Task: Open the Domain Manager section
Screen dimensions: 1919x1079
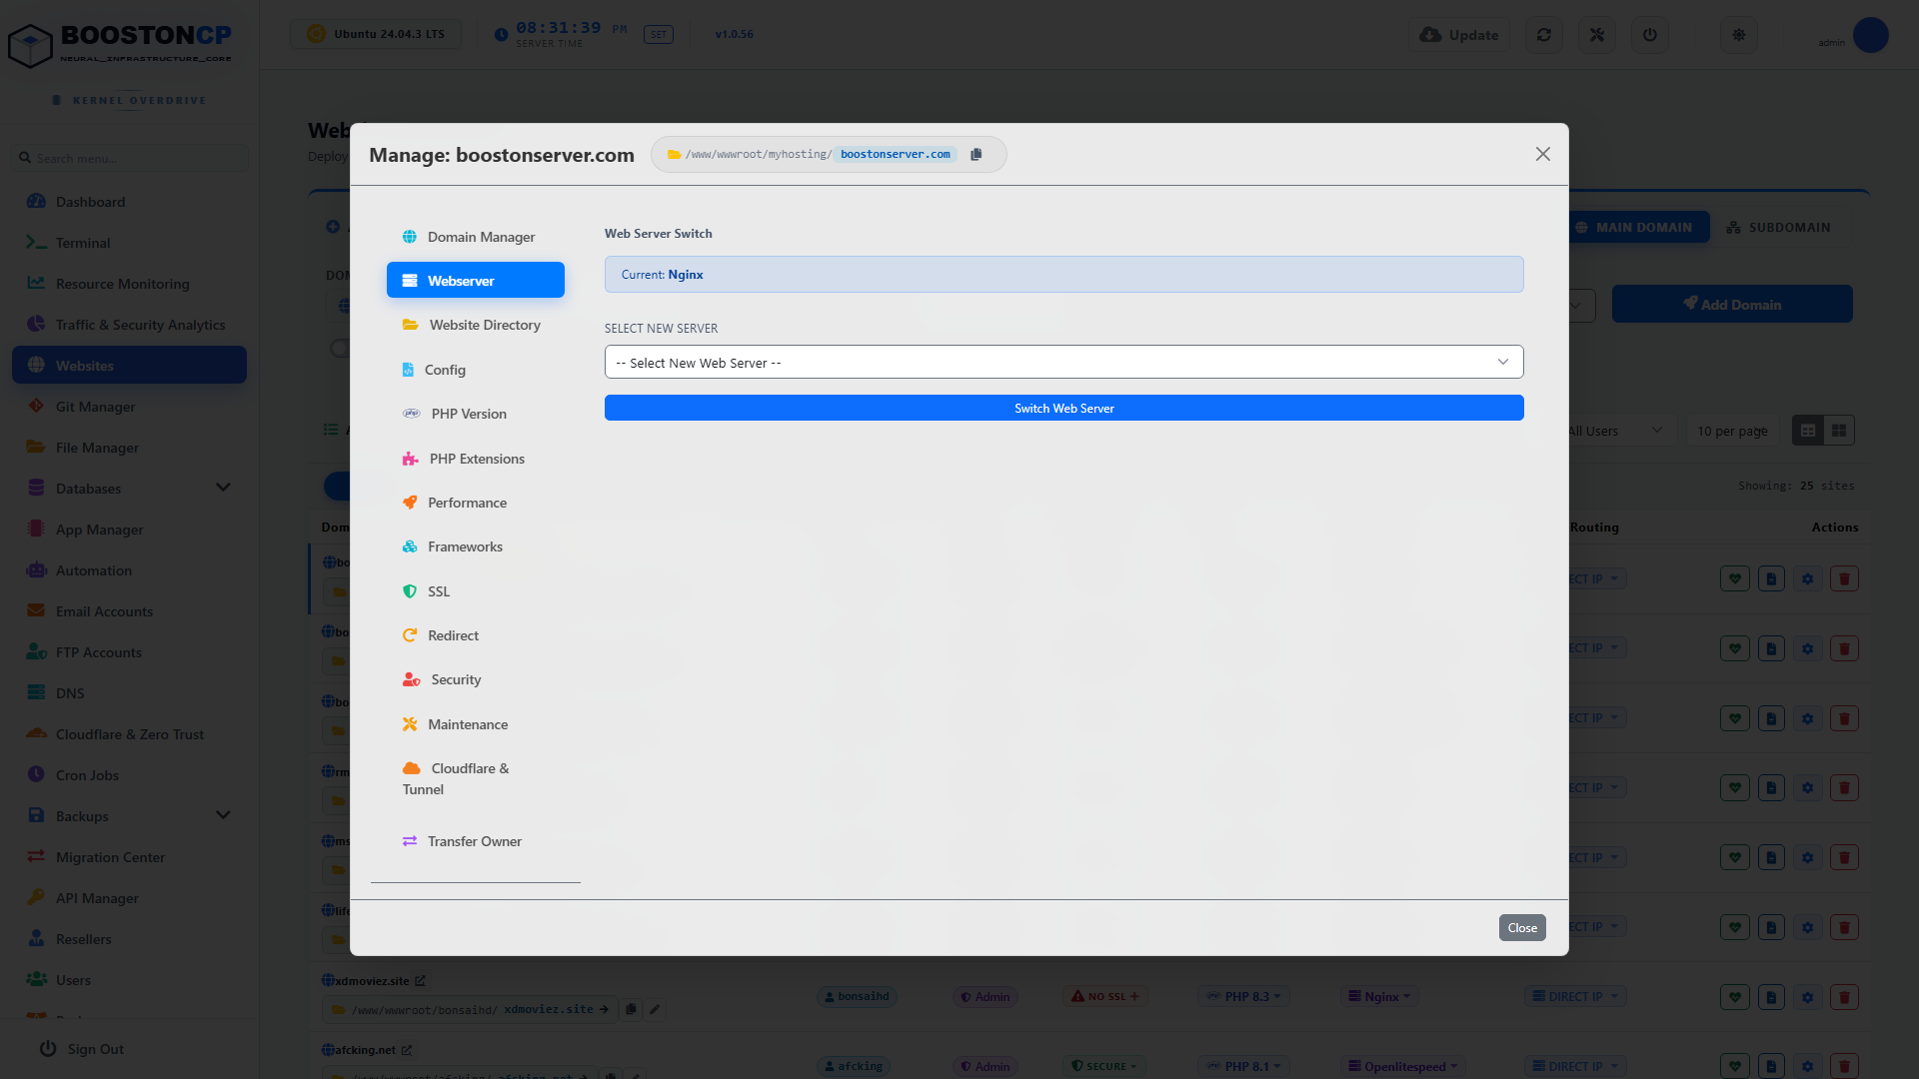Action: (x=476, y=237)
